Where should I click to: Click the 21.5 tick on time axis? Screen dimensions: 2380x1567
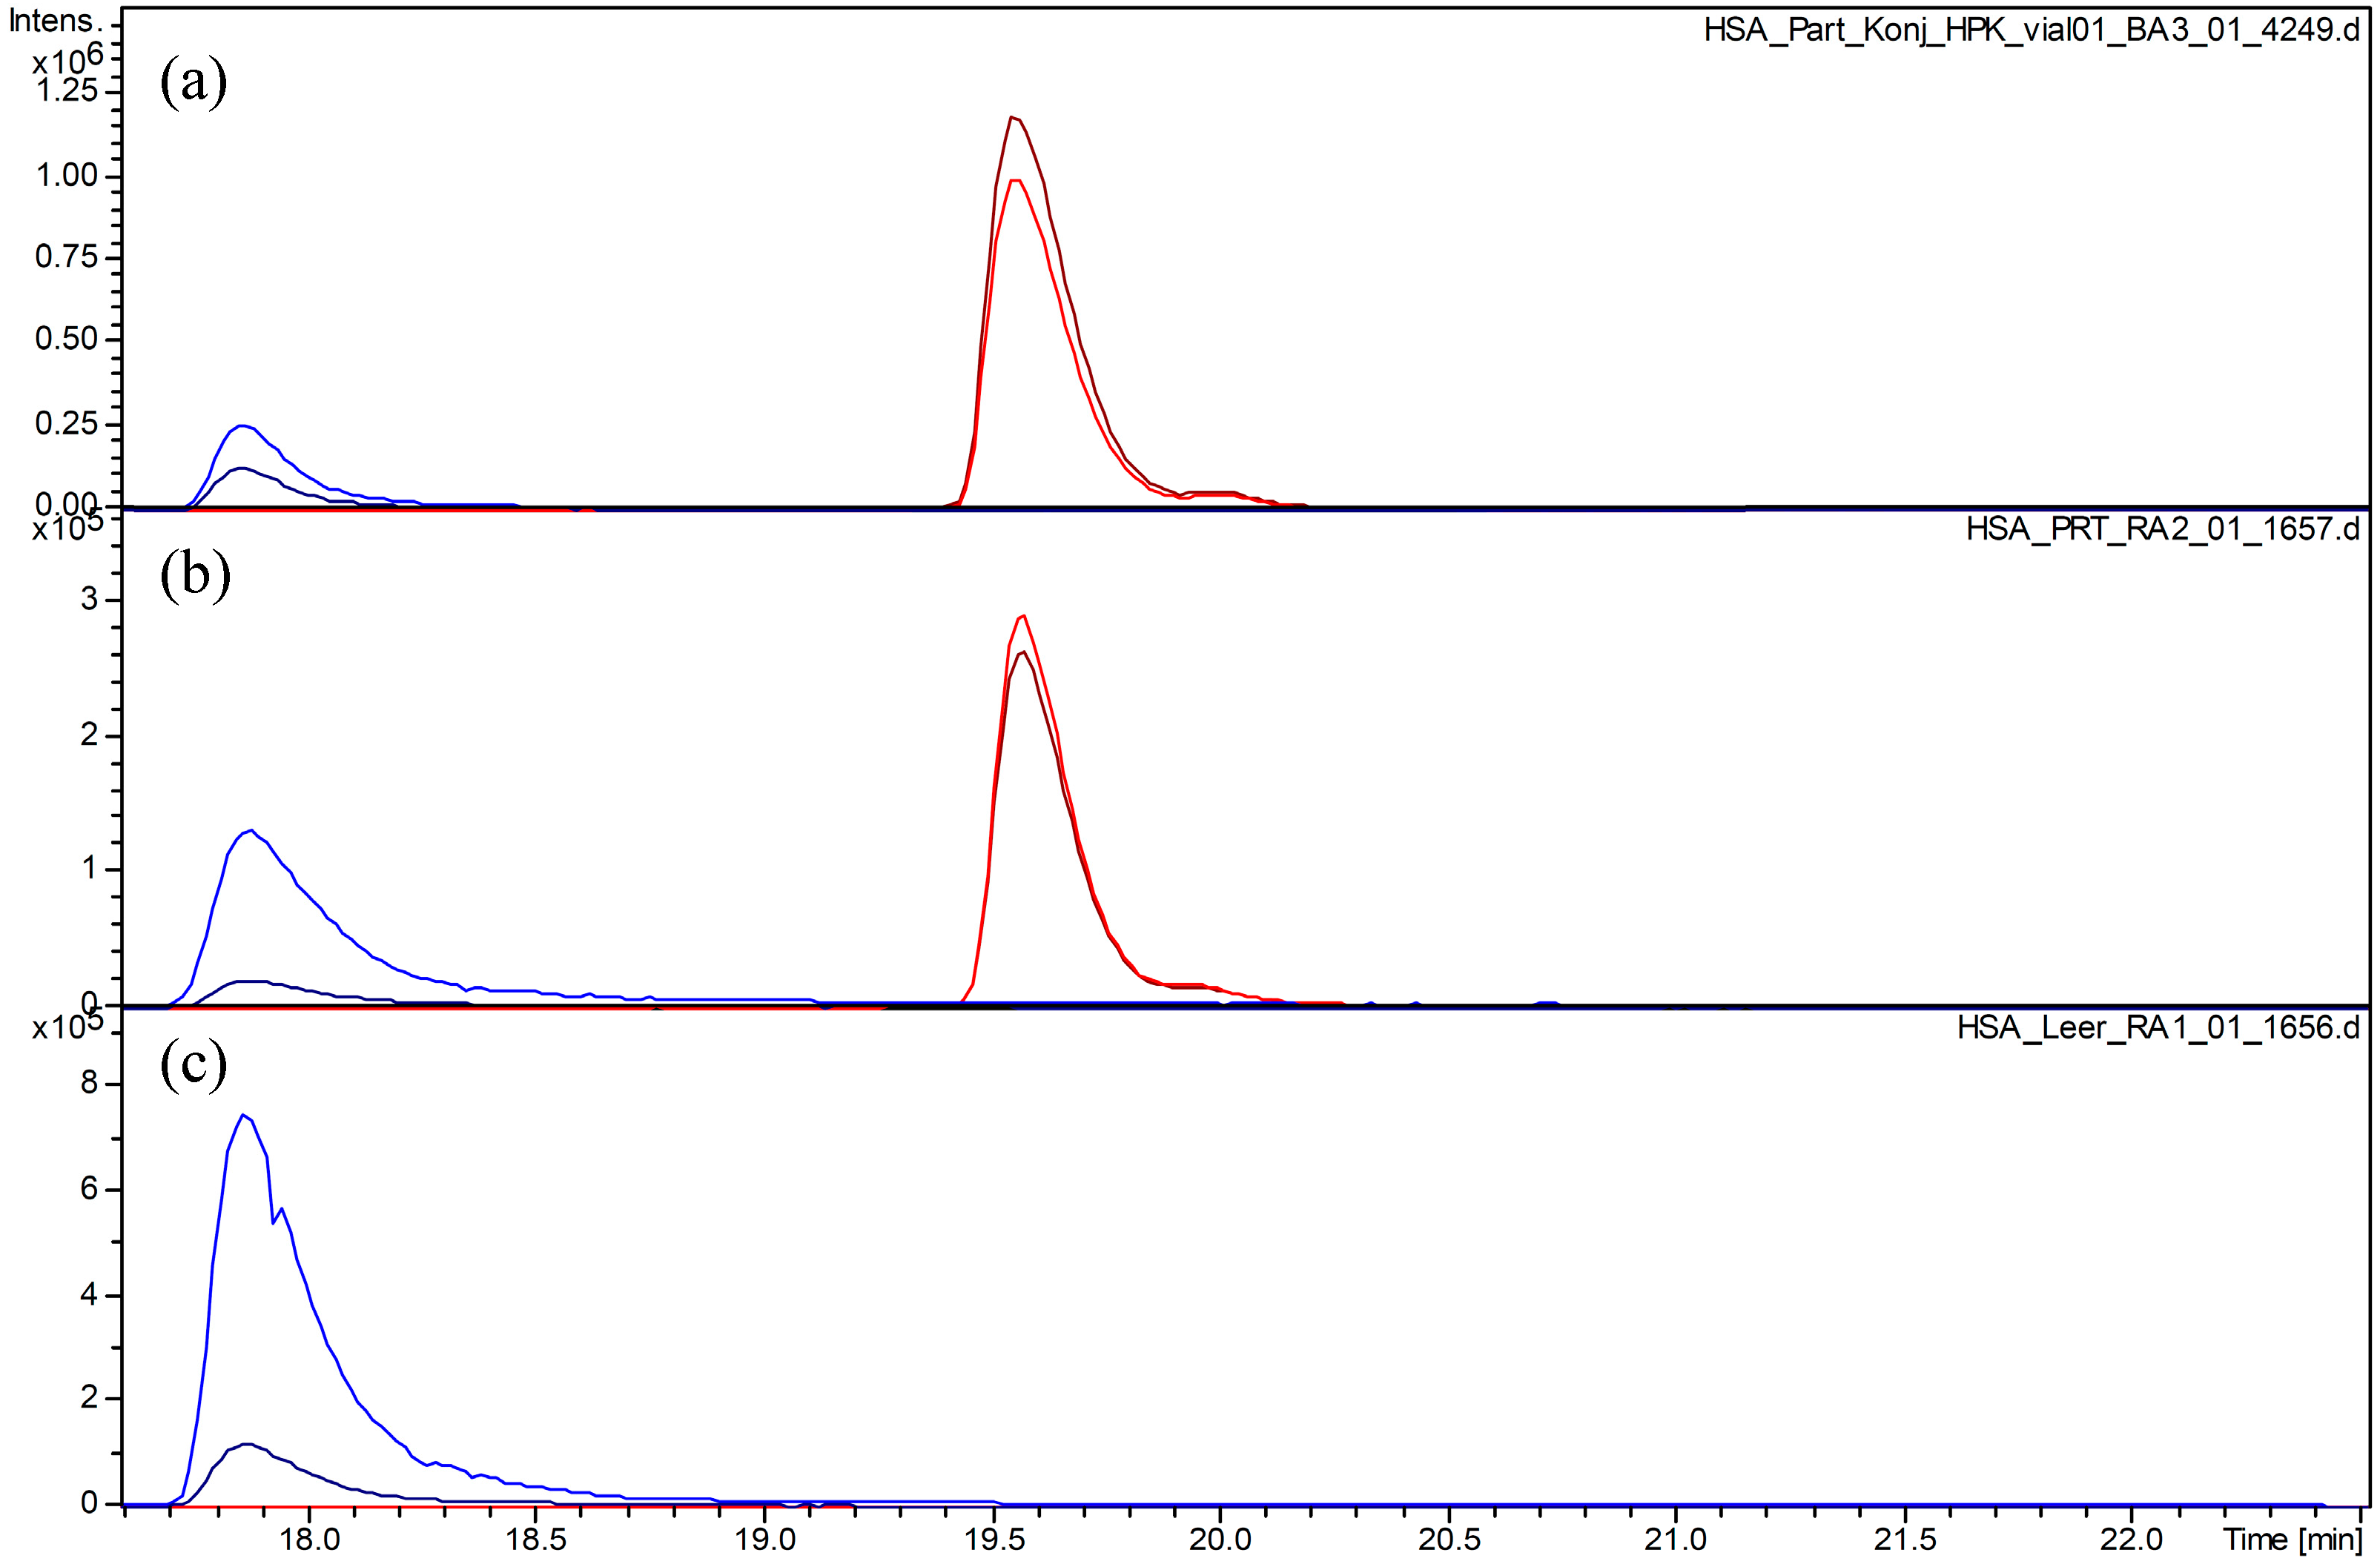point(1905,1540)
